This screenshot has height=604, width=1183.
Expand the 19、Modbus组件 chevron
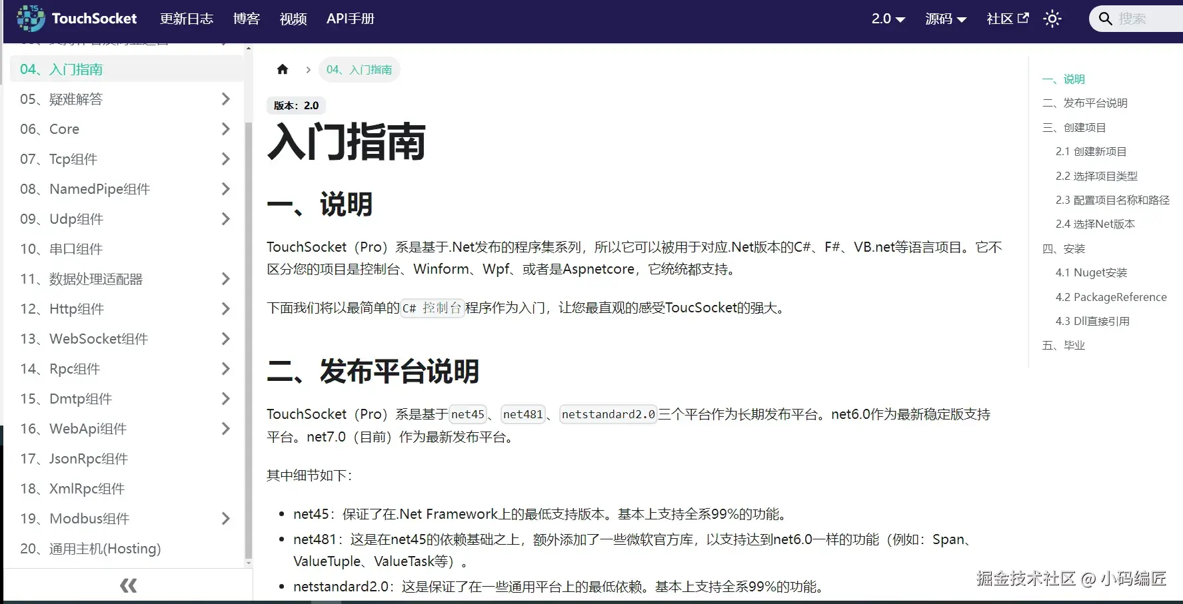(225, 519)
